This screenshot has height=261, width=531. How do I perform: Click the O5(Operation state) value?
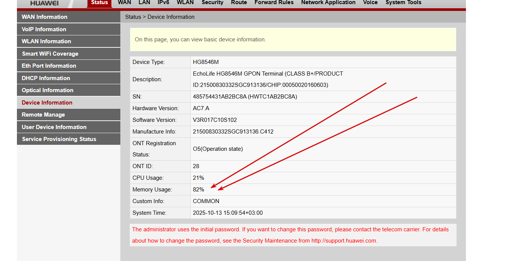(218, 149)
